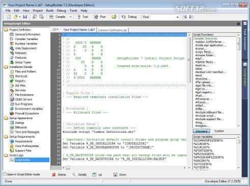This screenshot has height=186, width=250.
Task: Click the find next icon
Action: 191,17
